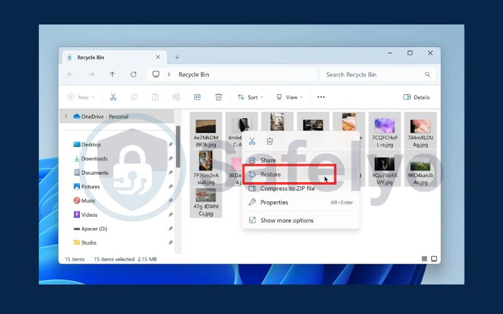
Task: Click the Back navigation arrow
Action: click(x=70, y=74)
